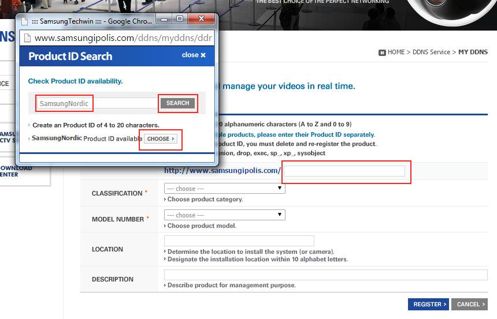Viewport: 497px width, 319px height.
Task: Click the product ID field after samsungipolis.com/
Action: pos(344,171)
